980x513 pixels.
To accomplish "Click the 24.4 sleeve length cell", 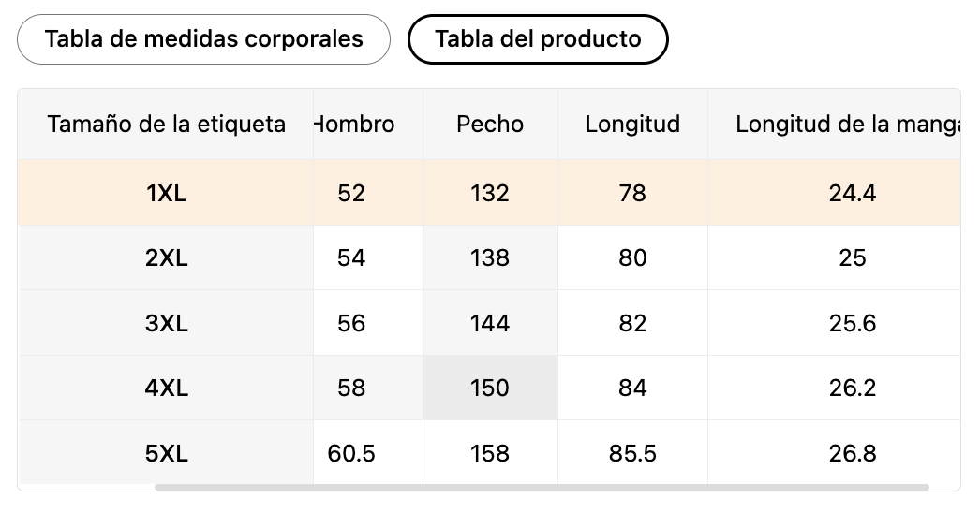I will click(852, 193).
